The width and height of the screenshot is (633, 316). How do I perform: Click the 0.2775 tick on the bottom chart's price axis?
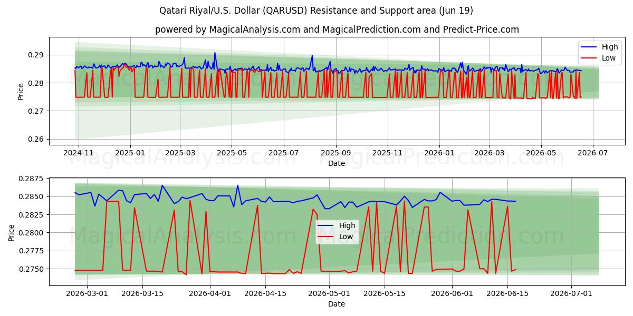pos(33,251)
